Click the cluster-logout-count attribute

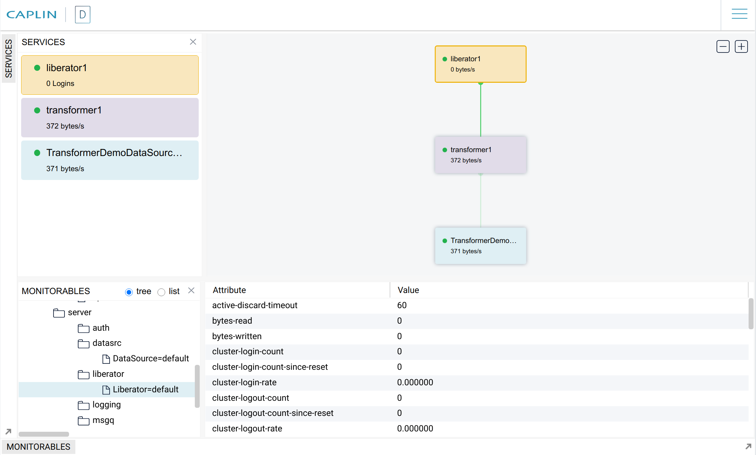tap(250, 398)
